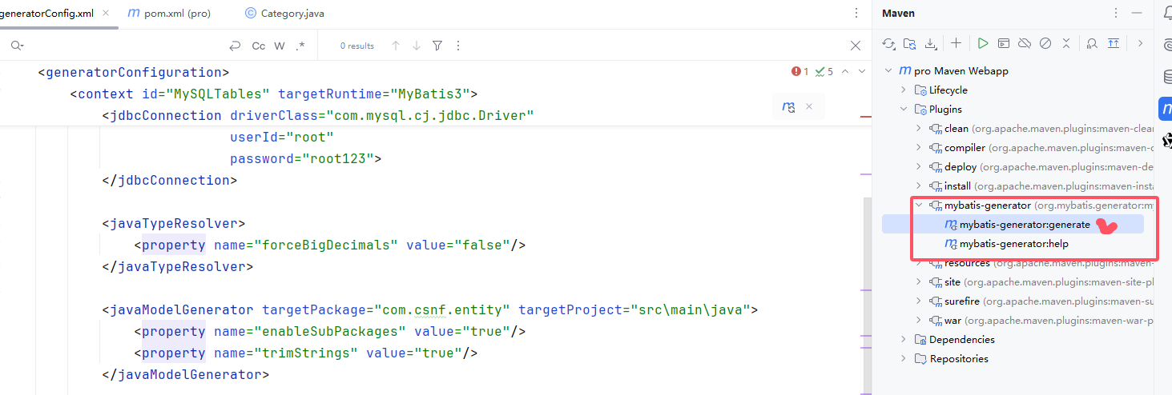Dismiss the floating Maven reload popup
The width and height of the screenshot is (1172, 395).
click(x=809, y=106)
